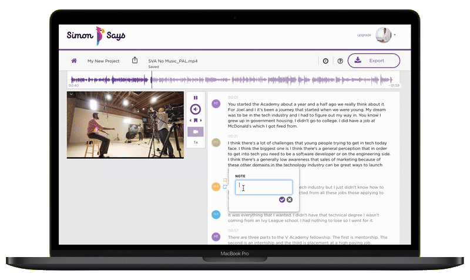Collapse the video with the corner chevron
470x280 pixels.
pyautogui.click(x=71, y=94)
